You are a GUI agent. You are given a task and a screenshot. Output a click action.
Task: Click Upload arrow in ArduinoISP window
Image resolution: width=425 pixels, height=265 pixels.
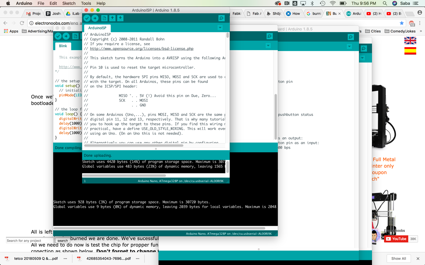[95, 18]
